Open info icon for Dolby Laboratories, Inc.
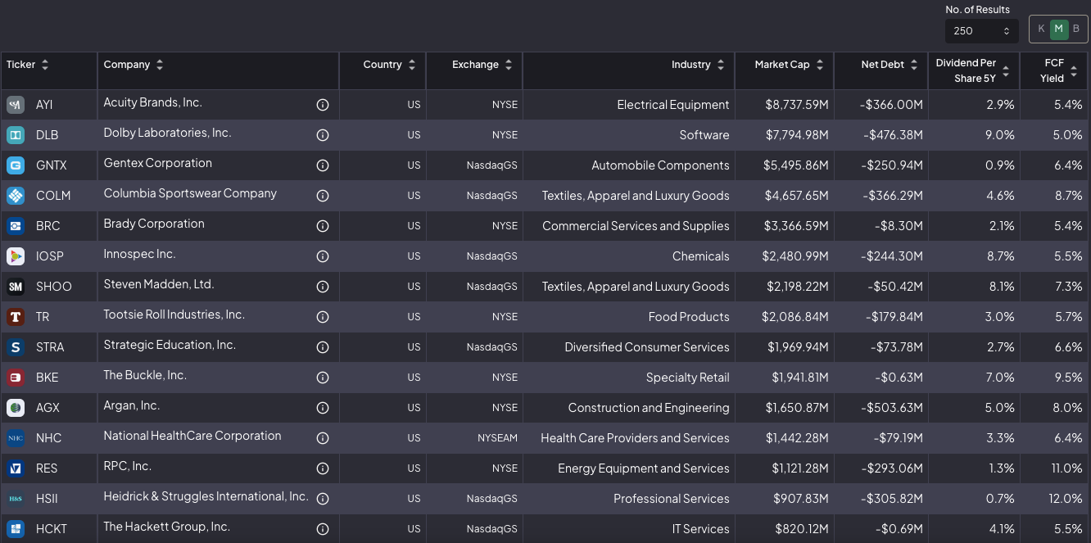 [x=323, y=135]
